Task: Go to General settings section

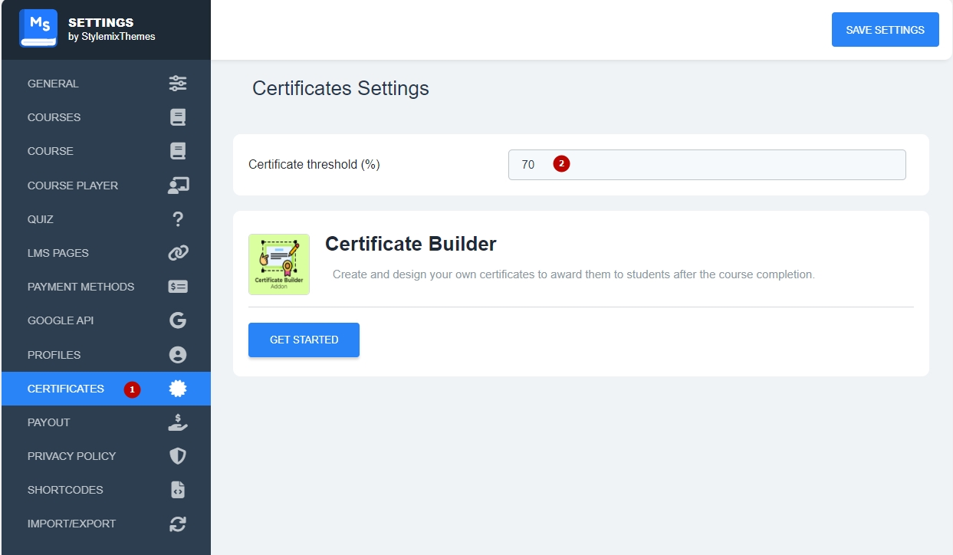Action: click(x=53, y=84)
